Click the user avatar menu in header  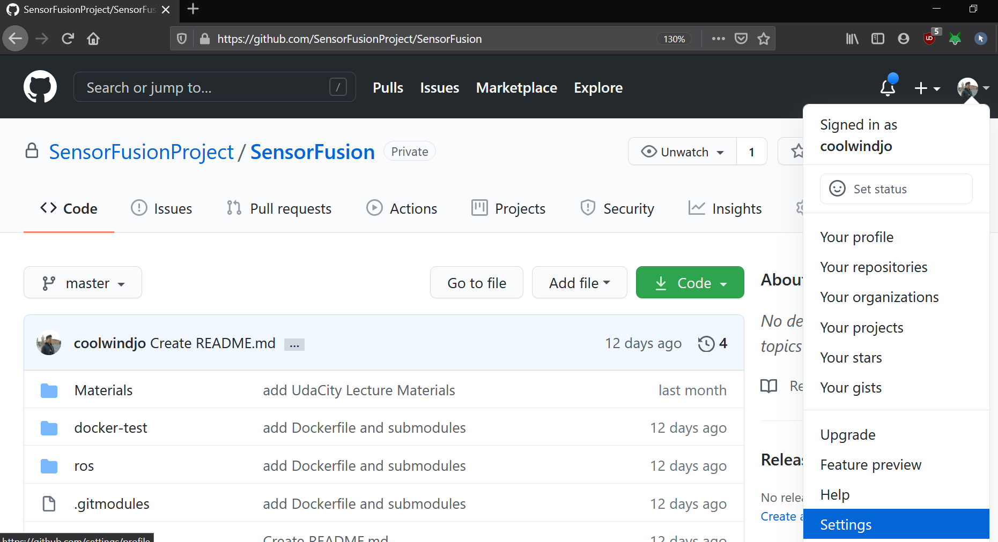point(973,88)
